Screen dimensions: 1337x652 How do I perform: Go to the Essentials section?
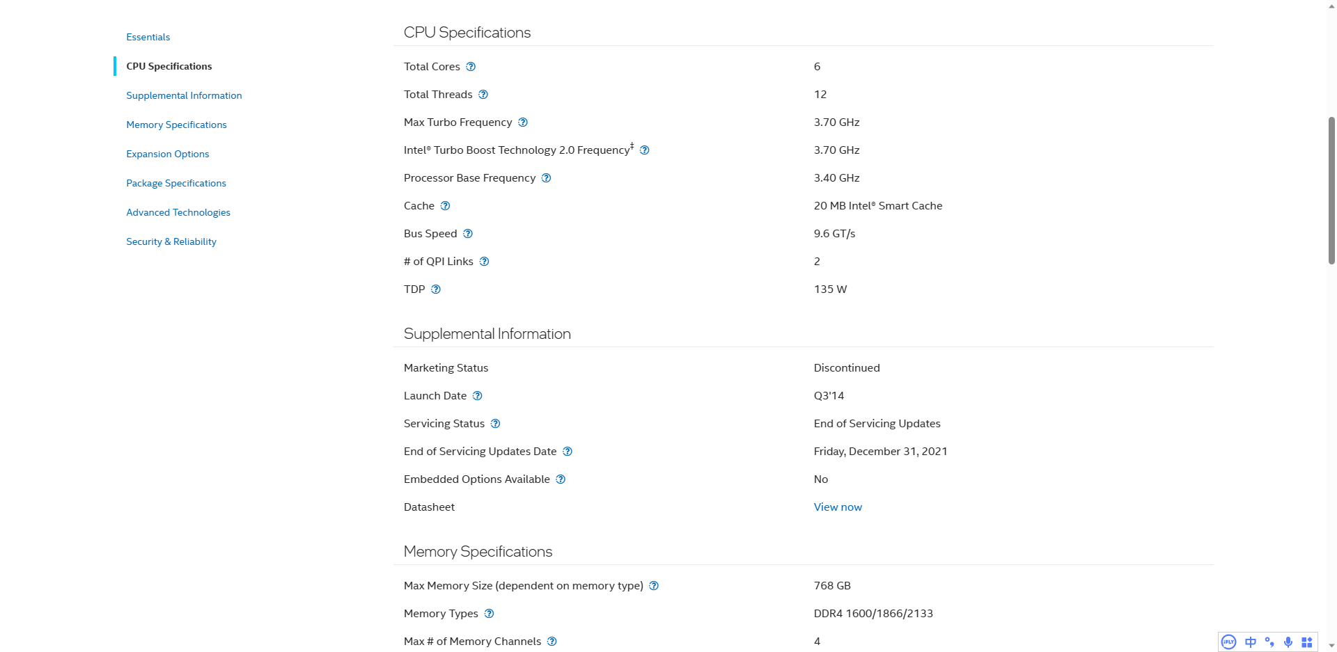148,37
